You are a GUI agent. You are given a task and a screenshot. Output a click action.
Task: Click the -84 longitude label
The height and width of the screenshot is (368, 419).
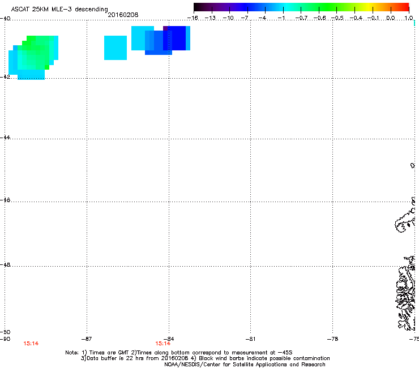point(169,339)
